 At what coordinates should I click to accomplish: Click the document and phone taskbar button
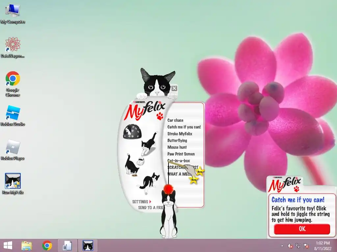click(67, 245)
